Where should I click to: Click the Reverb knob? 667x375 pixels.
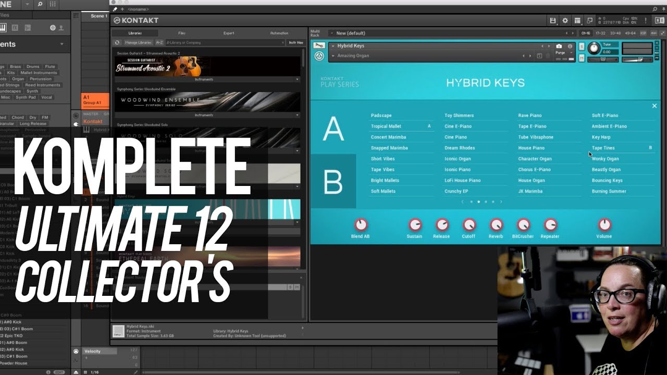(496, 224)
